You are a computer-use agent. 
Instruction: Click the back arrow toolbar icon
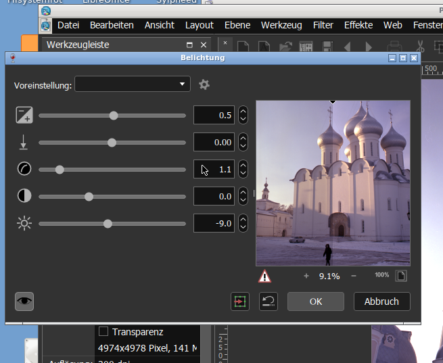pos(347,46)
